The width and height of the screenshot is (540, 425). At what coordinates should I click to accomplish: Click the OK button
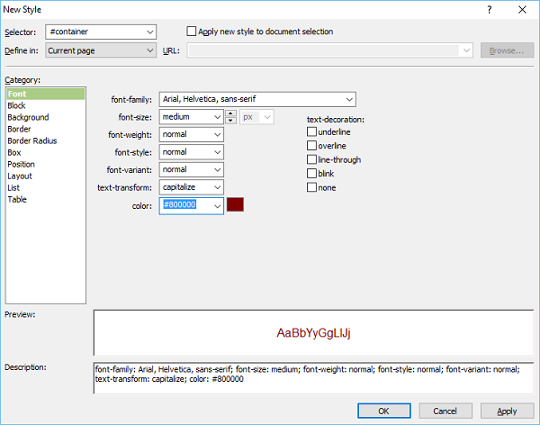[383, 411]
